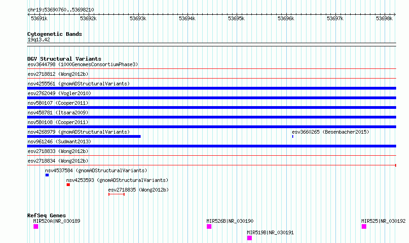Open the esv2718812 (Wong2012b) label
This screenshot has width=409, height=243.
[58, 74]
